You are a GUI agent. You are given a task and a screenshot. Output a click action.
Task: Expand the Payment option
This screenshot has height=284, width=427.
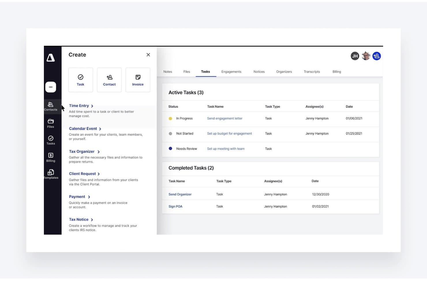point(80,197)
